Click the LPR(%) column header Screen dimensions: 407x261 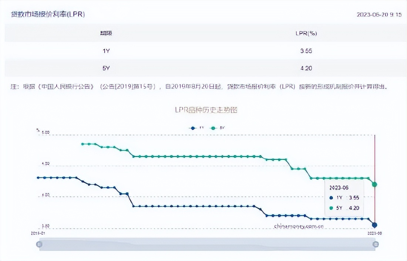click(x=306, y=33)
